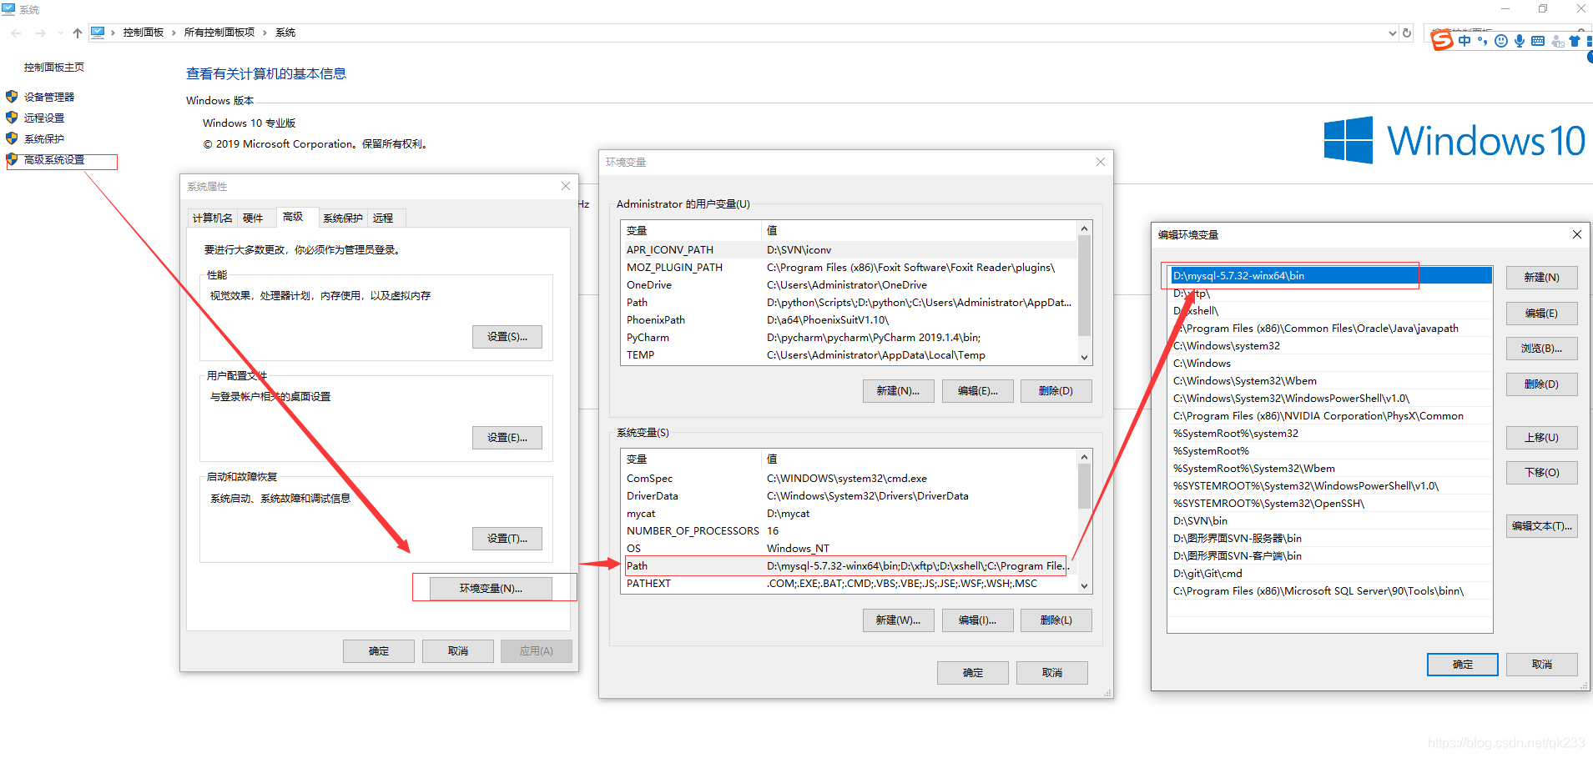Click 编辑(I) under system variables
Screen dimensions: 1593x758
(x=977, y=620)
